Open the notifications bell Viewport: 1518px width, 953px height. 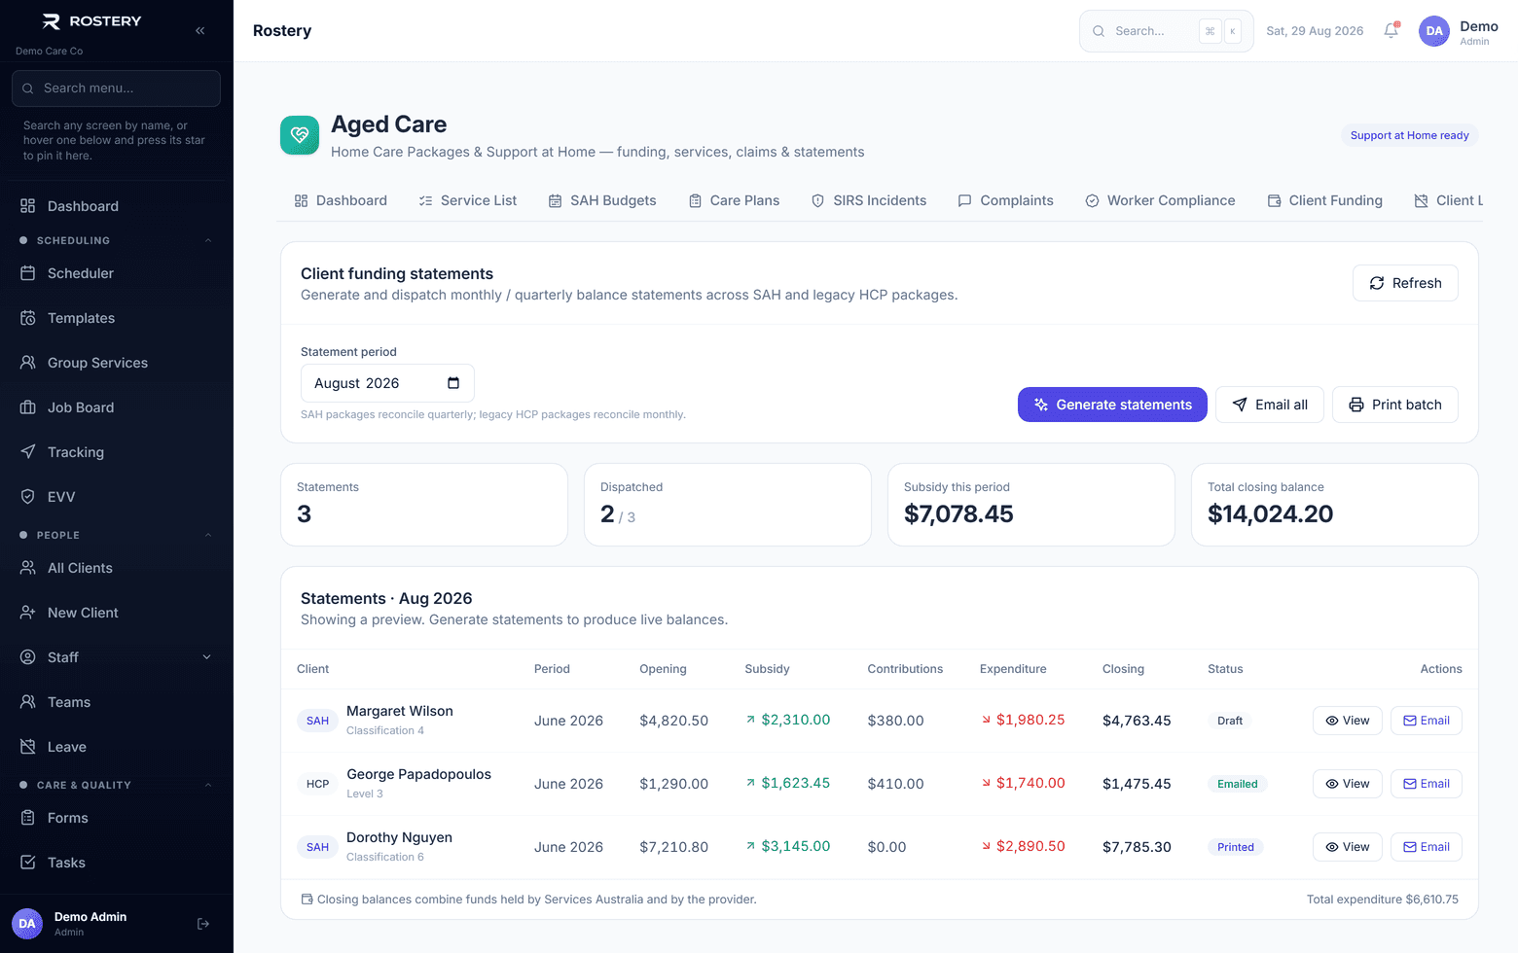click(1391, 31)
